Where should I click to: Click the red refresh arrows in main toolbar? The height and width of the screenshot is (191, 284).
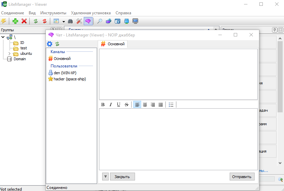click(x=44, y=21)
